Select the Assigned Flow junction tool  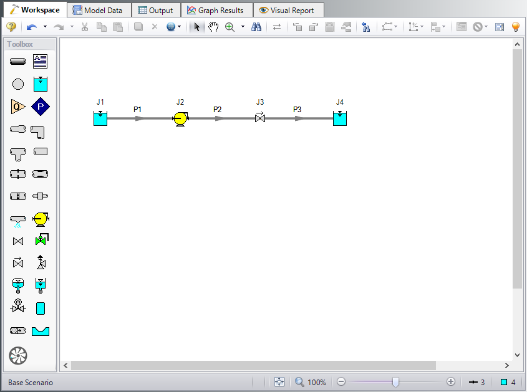pyautogui.click(x=17, y=106)
